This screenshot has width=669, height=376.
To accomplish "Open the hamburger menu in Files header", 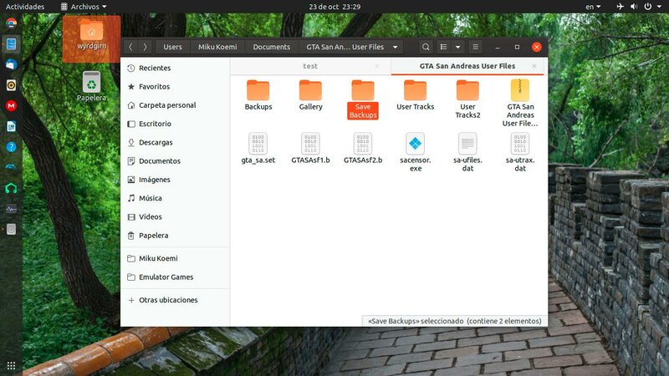I will [x=476, y=47].
